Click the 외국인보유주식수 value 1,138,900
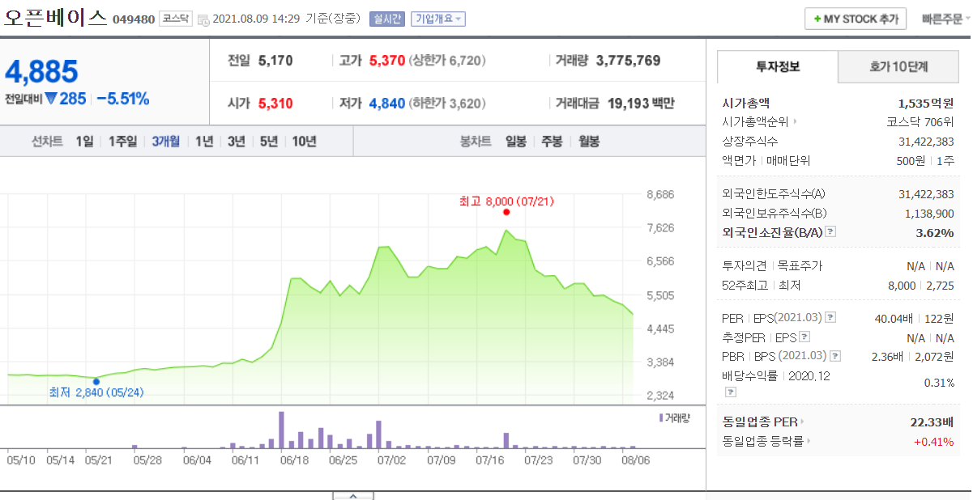This screenshot has width=973, height=500. coord(930,214)
